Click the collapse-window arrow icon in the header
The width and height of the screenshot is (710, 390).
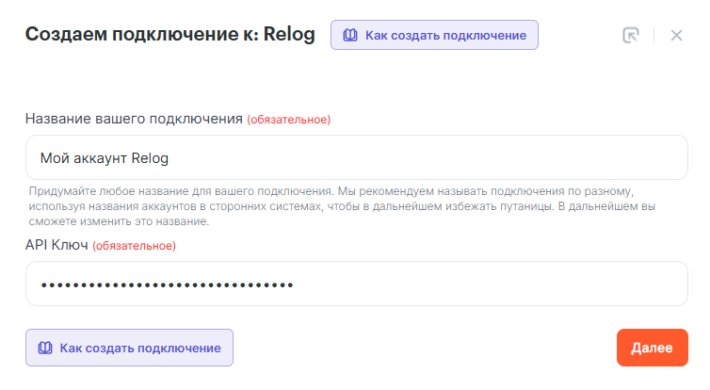[x=631, y=35]
